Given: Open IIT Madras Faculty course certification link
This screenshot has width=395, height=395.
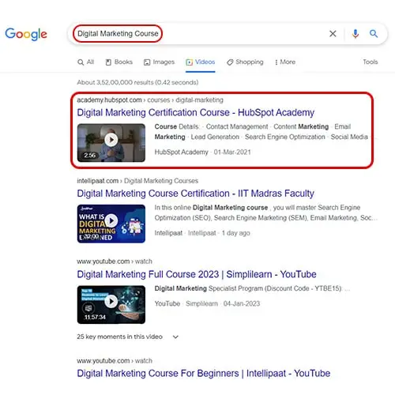Looking at the screenshot, I should click(195, 194).
